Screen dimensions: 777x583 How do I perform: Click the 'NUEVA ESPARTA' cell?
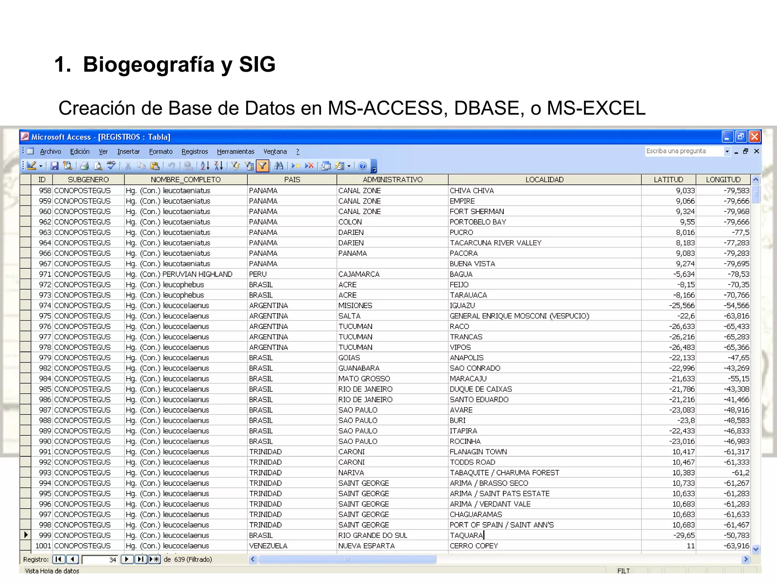(x=392, y=546)
